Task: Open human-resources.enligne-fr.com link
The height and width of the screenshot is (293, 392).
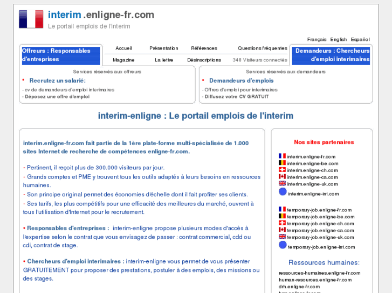Action: pyautogui.click(x=315, y=280)
